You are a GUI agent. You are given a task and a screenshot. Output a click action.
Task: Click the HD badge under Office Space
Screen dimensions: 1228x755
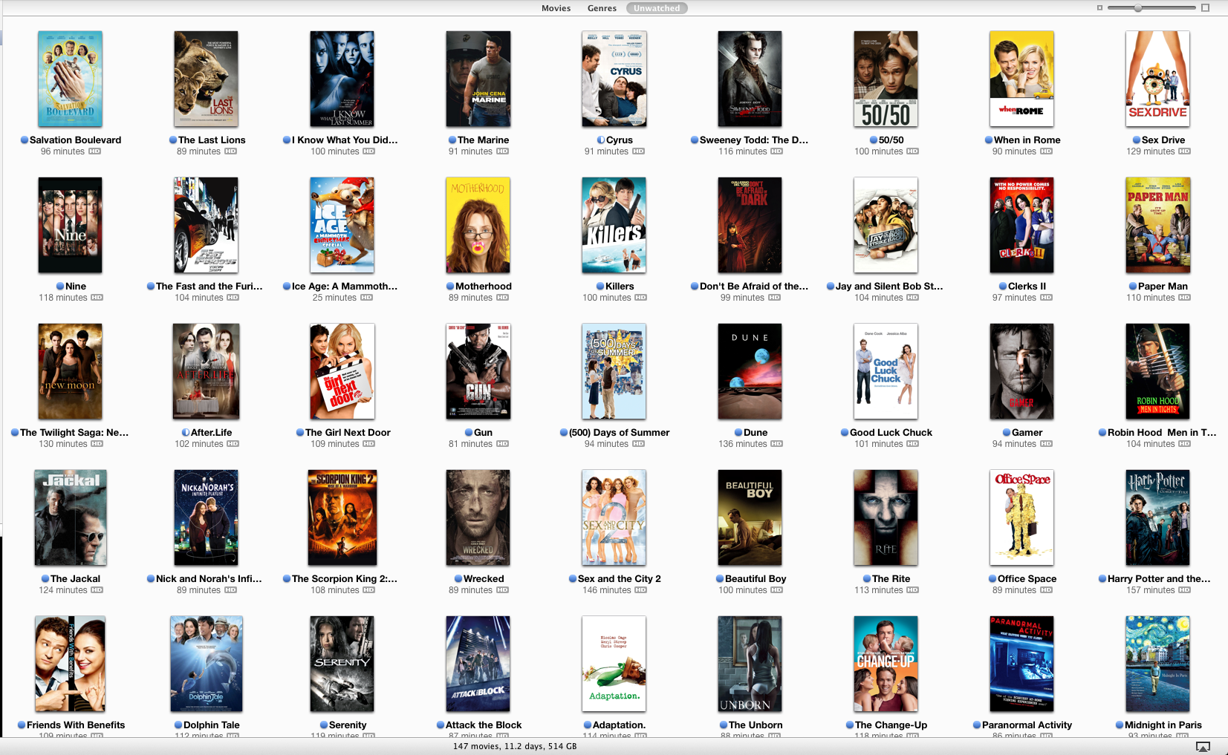click(1046, 590)
